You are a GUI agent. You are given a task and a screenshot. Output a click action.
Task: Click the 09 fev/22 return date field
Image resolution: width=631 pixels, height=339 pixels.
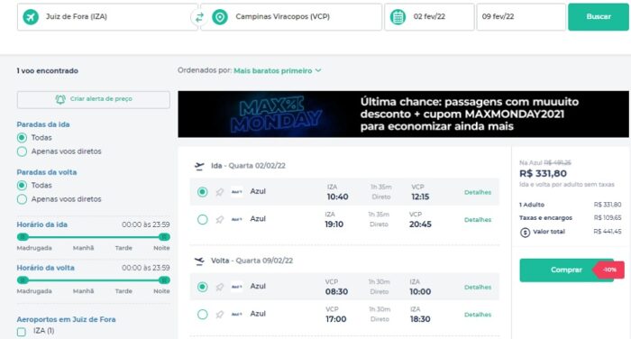tap(521, 17)
